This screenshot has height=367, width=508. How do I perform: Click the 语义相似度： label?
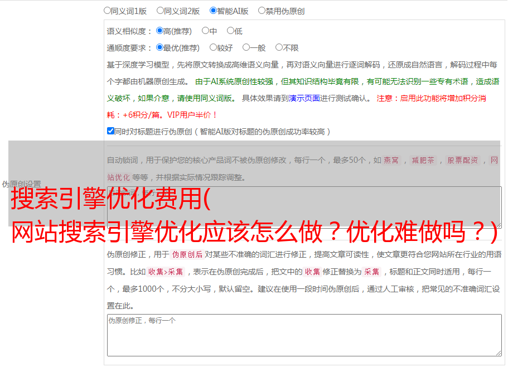[x=129, y=31]
